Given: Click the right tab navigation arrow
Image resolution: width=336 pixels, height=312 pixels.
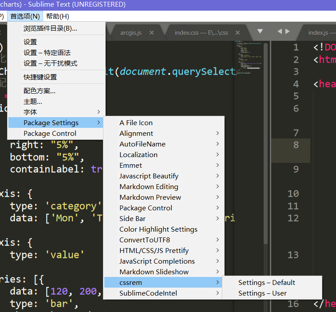Looking at the screenshot, I should (x=288, y=32).
